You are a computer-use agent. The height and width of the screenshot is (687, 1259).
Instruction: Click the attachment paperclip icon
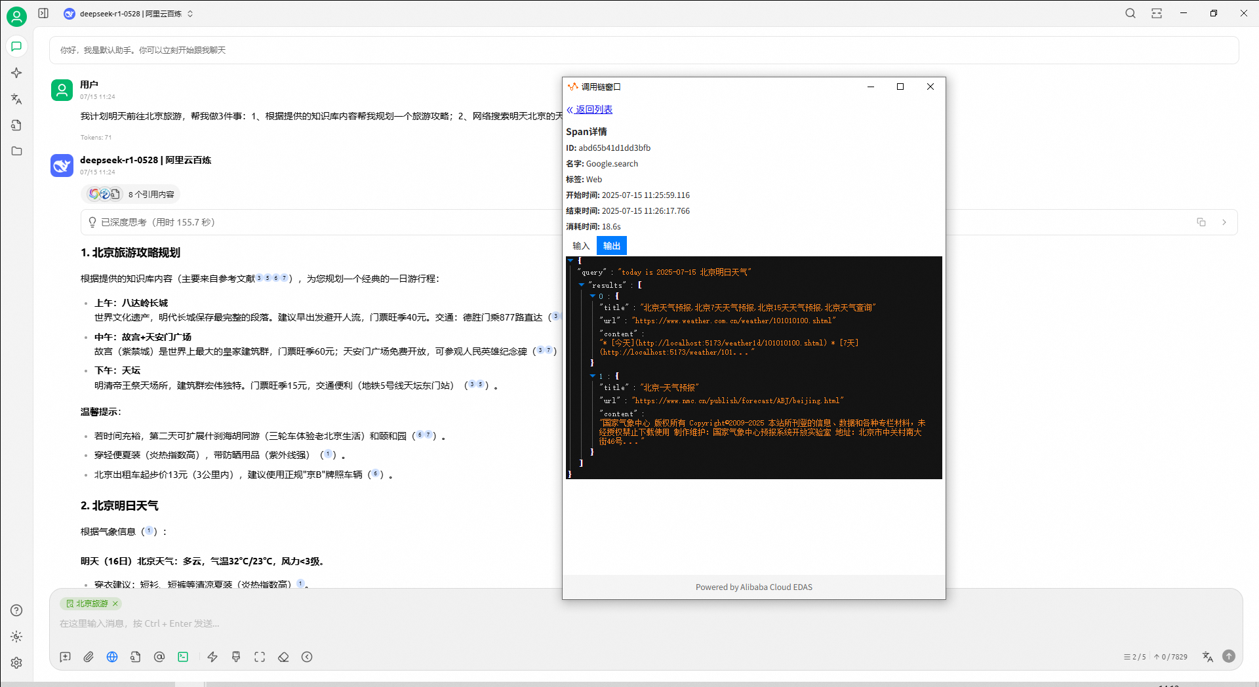pyautogui.click(x=89, y=657)
